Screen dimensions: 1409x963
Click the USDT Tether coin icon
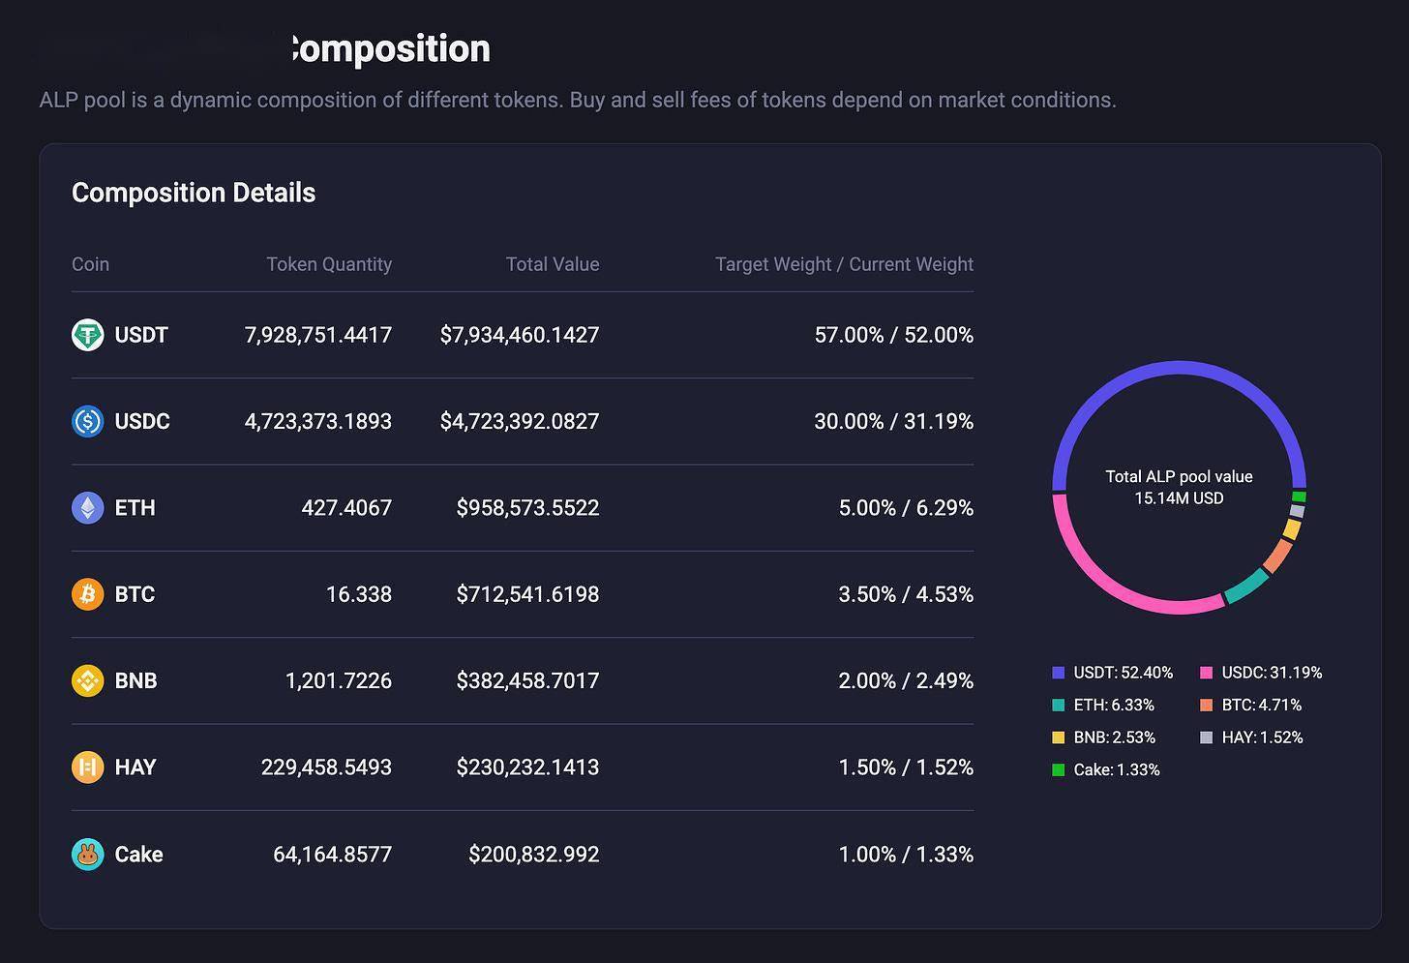(x=88, y=335)
